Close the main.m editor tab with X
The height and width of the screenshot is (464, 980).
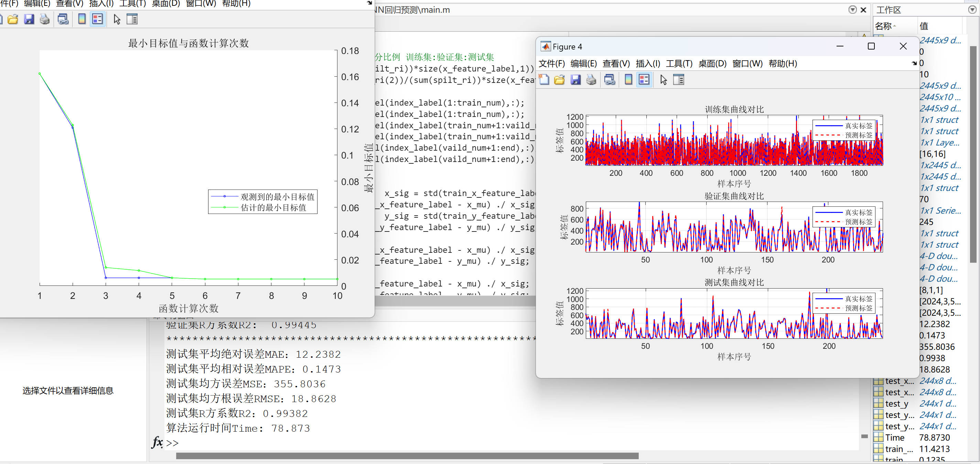point(864,10)
